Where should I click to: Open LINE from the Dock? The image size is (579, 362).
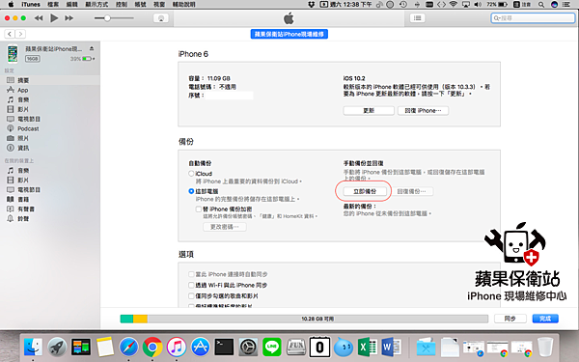coord(272,348)
